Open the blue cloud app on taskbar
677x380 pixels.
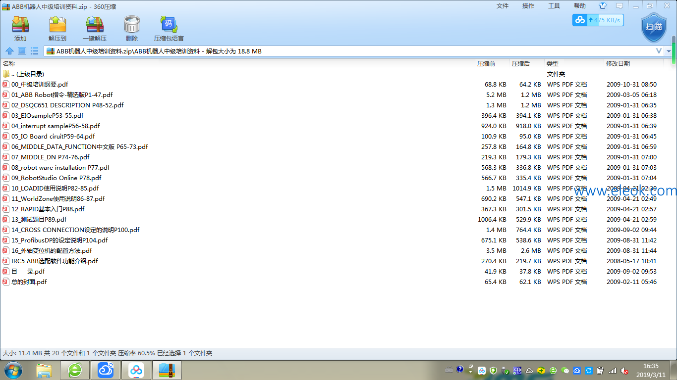click(x=106, y=370)
